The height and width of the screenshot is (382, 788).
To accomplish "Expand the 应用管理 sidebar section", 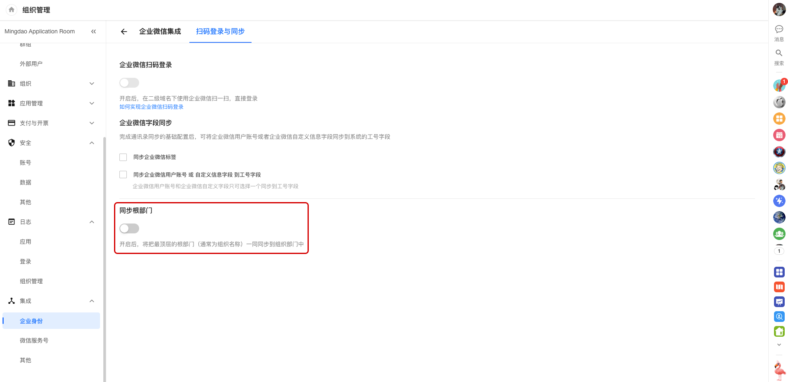I will (92, 103).
